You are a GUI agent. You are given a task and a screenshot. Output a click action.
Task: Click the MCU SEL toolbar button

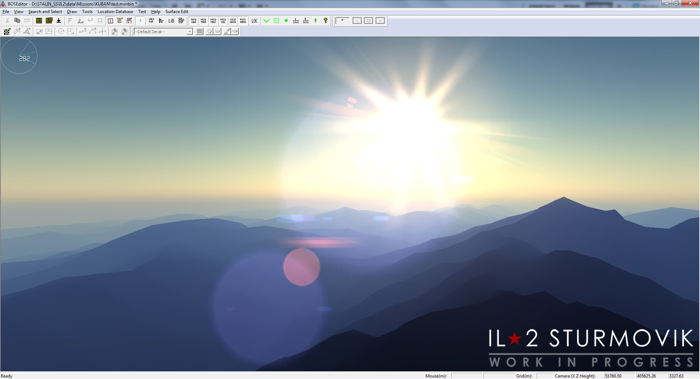tap(223, 21)
